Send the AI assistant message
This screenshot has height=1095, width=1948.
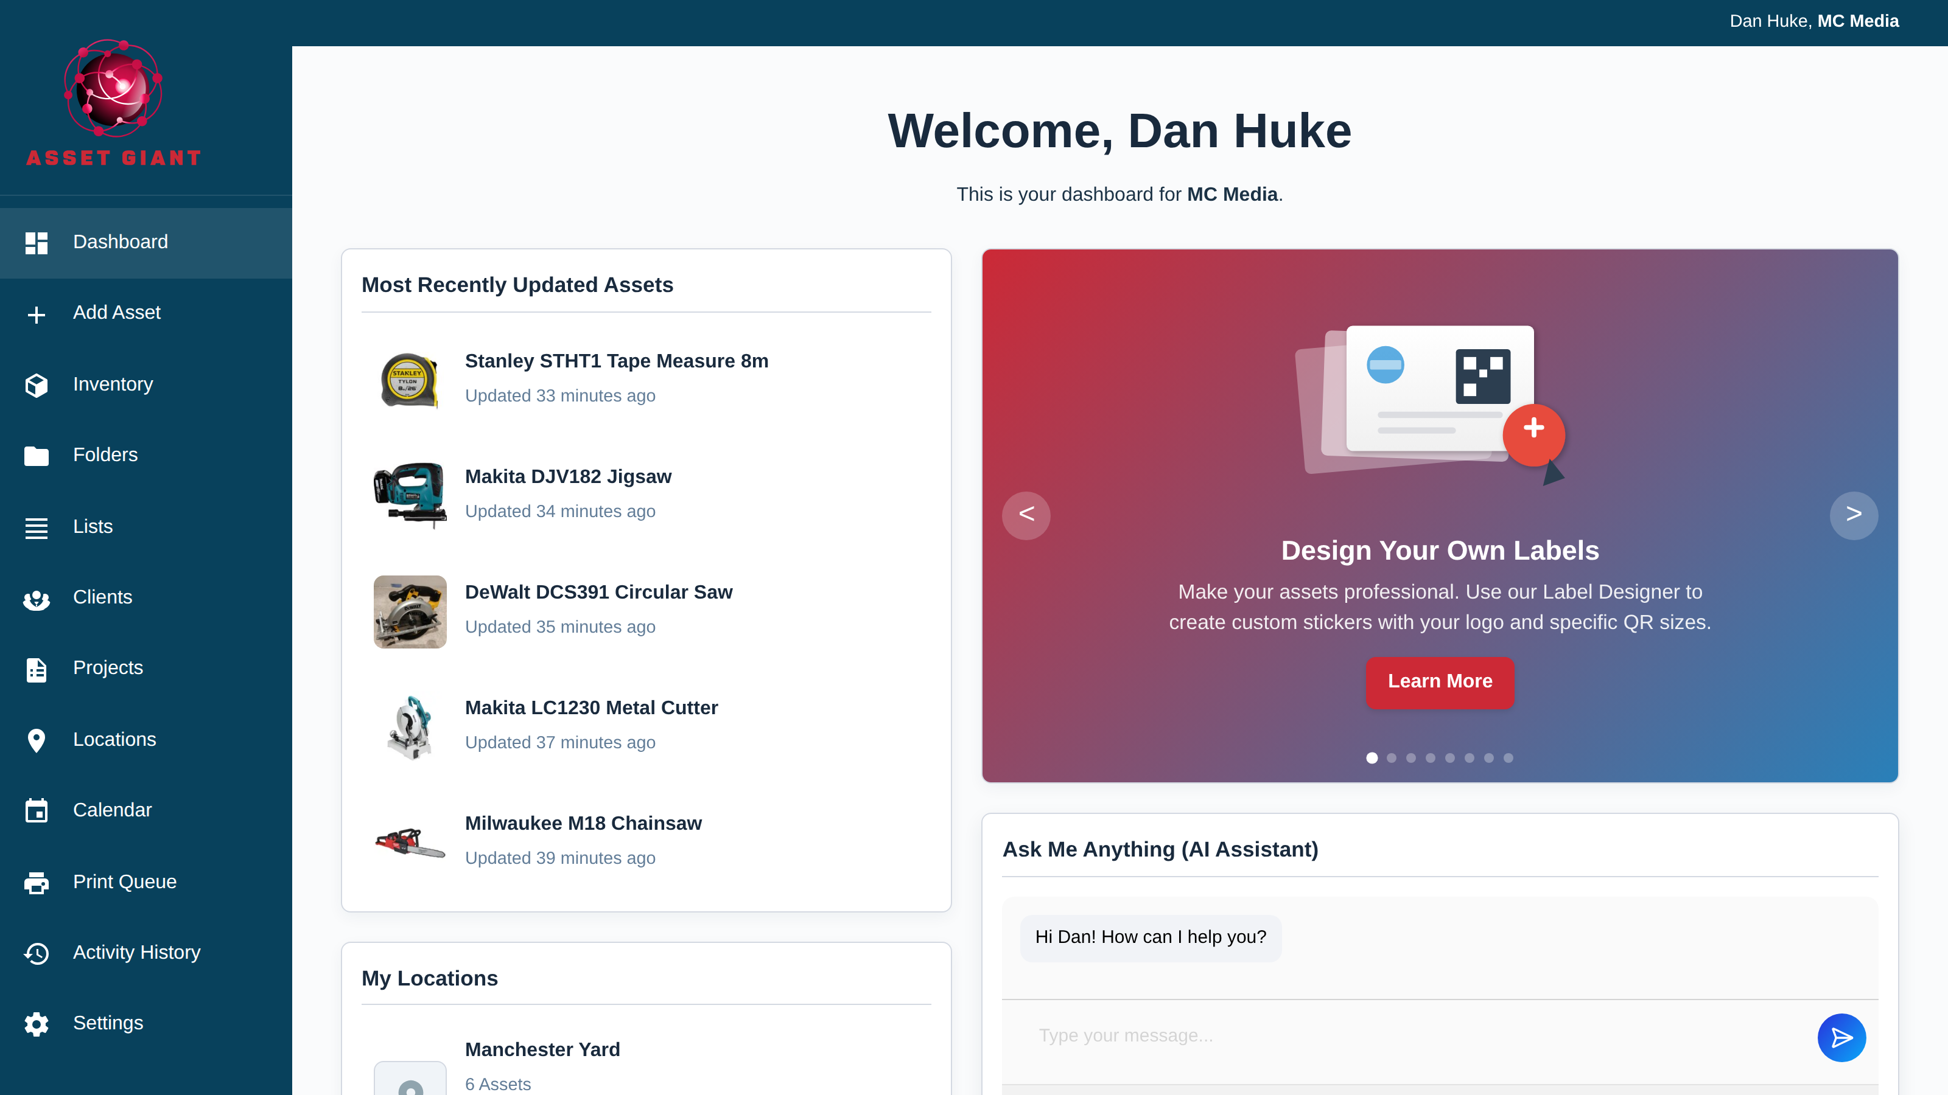(x=1841, y=1037)
